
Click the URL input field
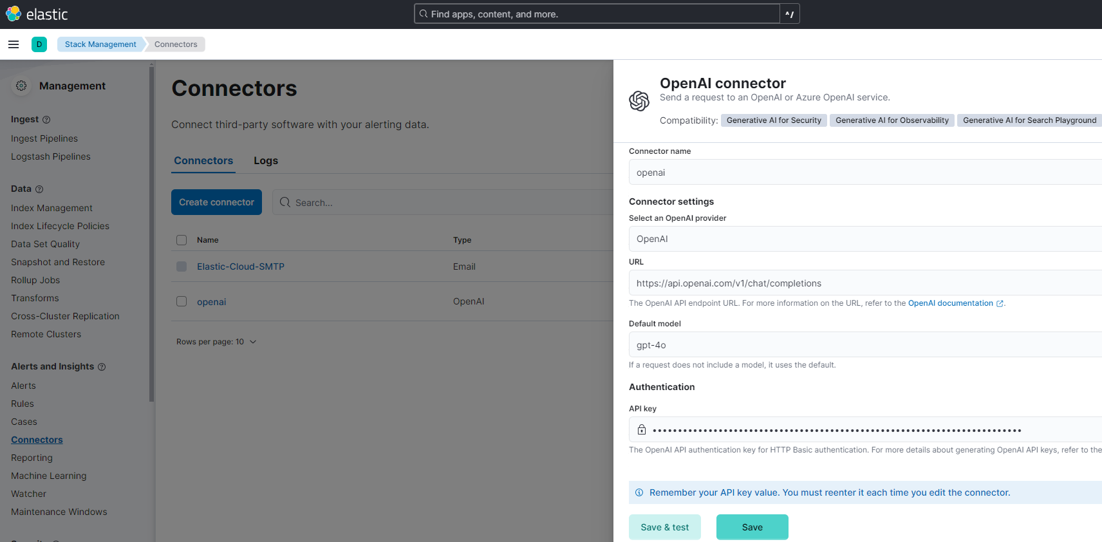pos(865,283)
